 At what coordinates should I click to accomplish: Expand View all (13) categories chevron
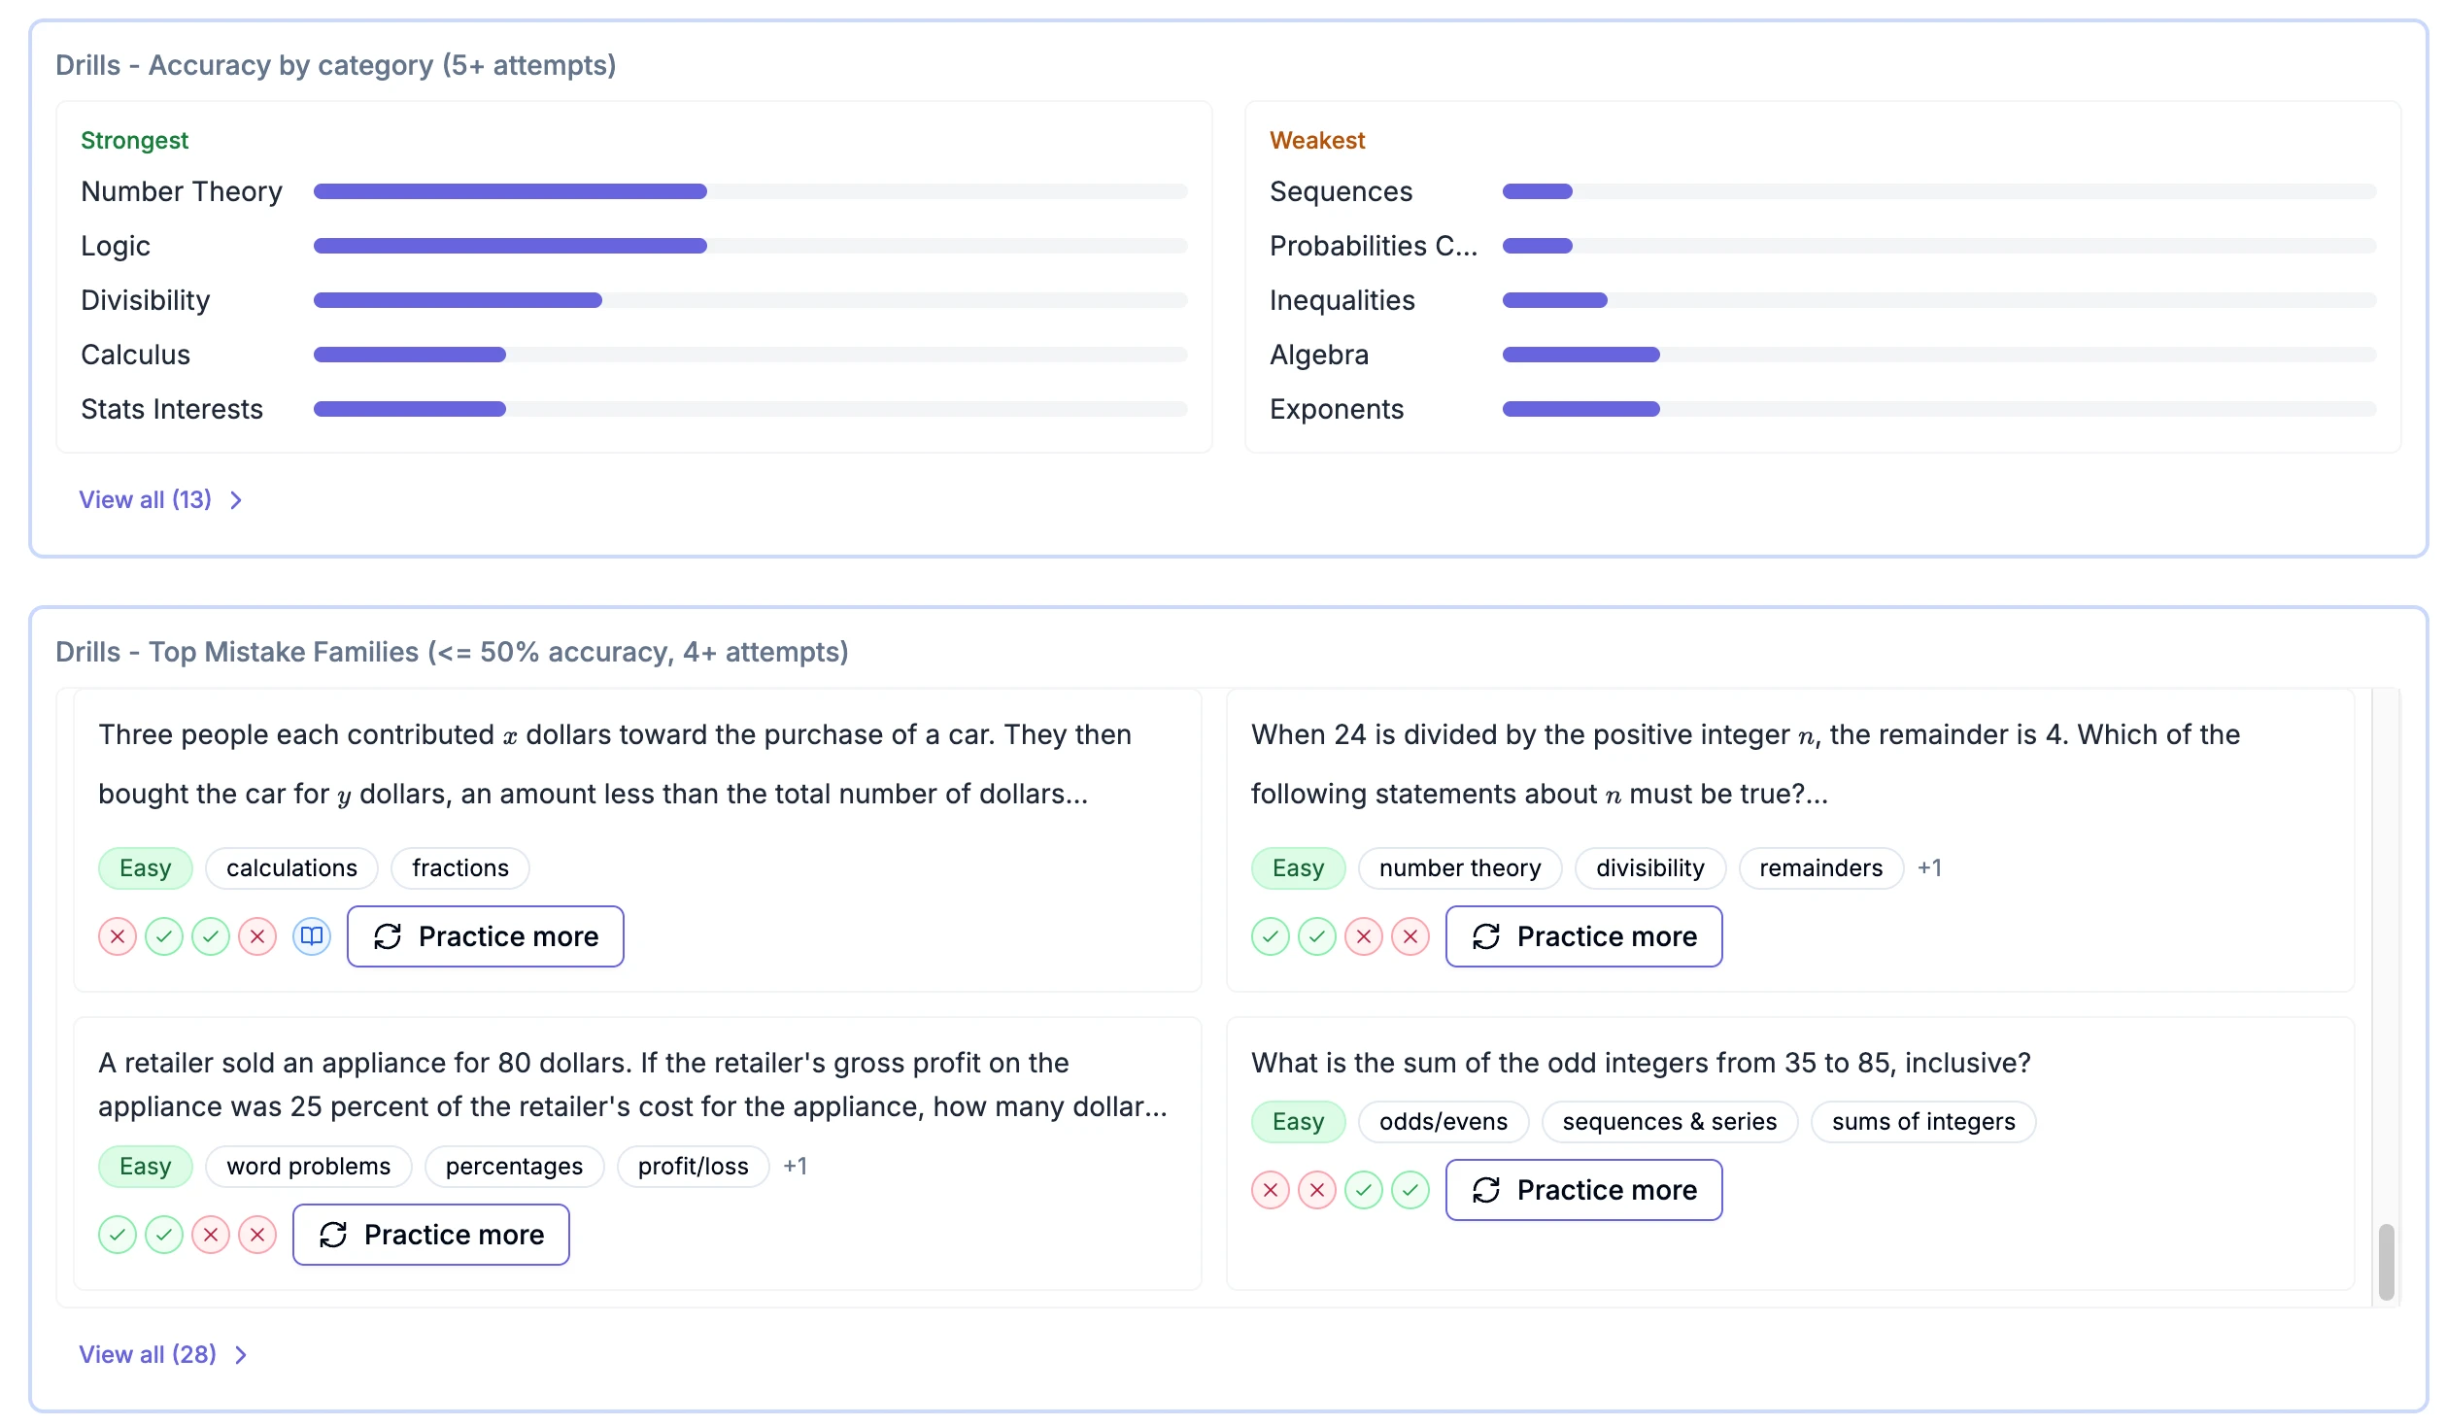tap(236, 500)
